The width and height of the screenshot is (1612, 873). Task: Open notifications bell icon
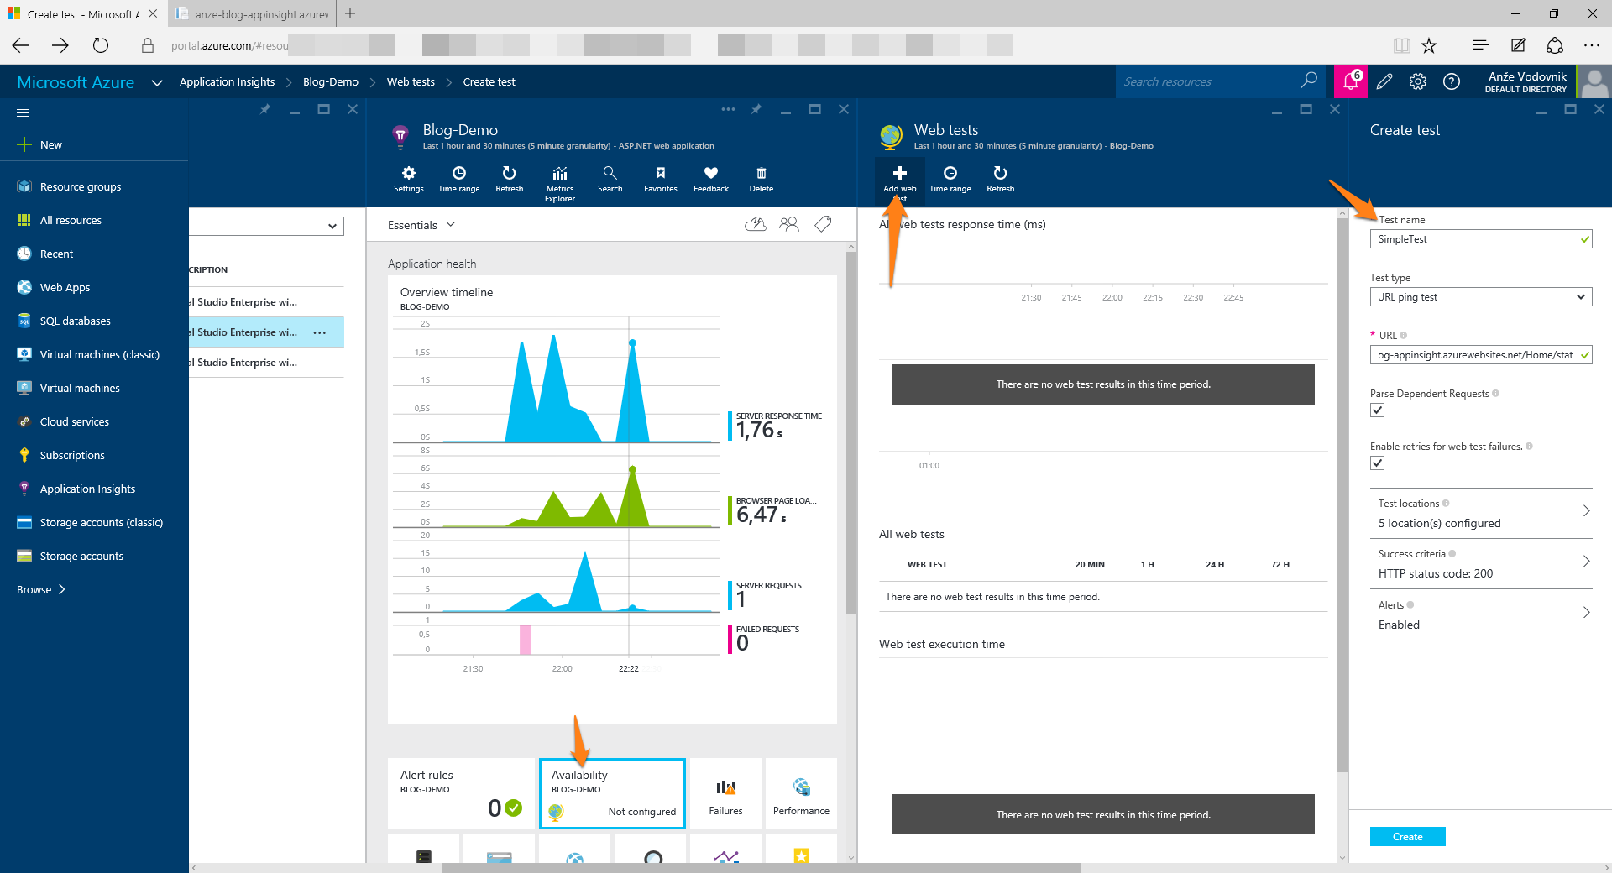tap(1351, 81)
